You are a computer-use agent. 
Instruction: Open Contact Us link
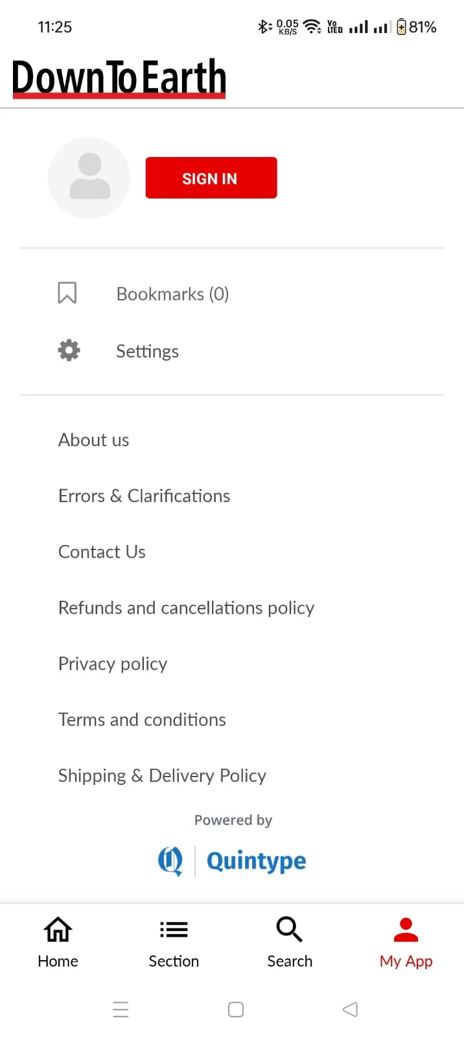(102, 551)
